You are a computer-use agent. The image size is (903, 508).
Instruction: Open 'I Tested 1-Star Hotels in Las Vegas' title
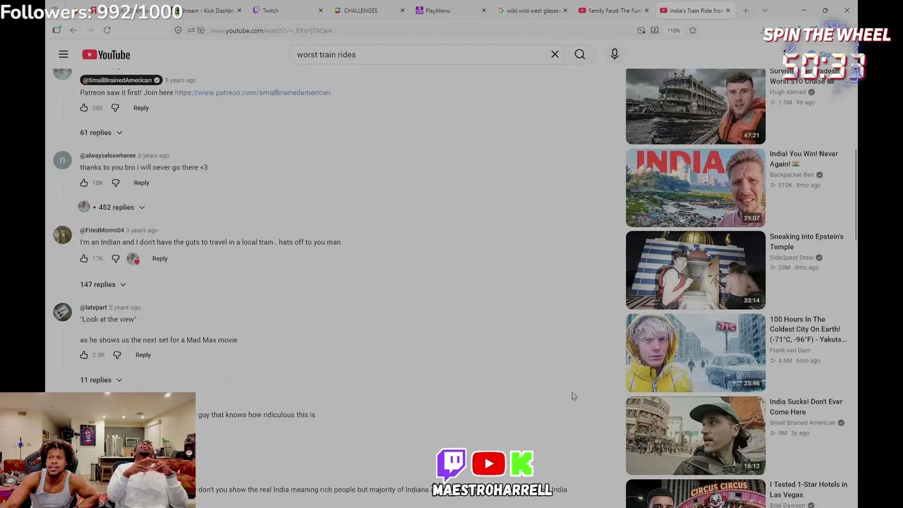808,489
